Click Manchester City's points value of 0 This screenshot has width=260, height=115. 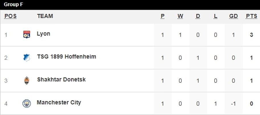[251, 104]
